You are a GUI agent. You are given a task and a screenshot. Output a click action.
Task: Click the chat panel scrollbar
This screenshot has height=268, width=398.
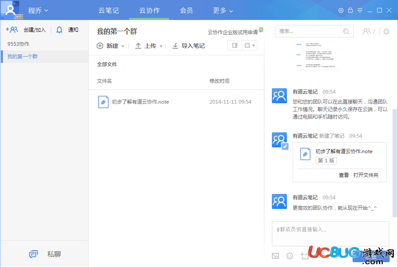395,163
